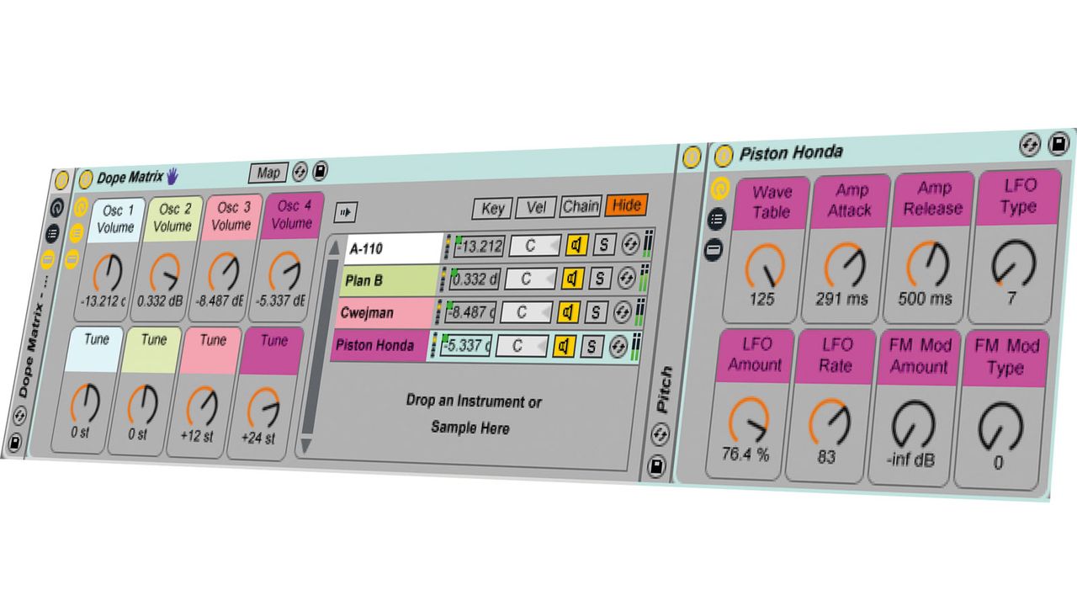The width and height of the screenshot is (1077, 606).
Task: Hot-swap the A-110 chain
Action: 631,245
